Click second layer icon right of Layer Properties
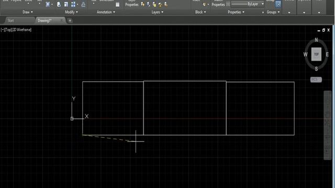 pyautogui.click(x=148, y=4)
